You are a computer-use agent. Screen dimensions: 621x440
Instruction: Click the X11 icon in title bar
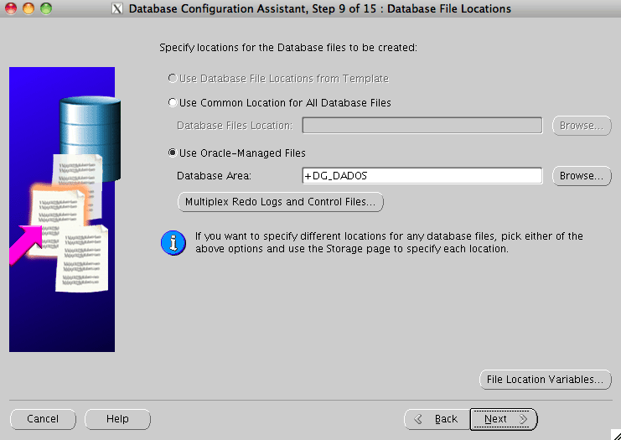coord(117,9)
